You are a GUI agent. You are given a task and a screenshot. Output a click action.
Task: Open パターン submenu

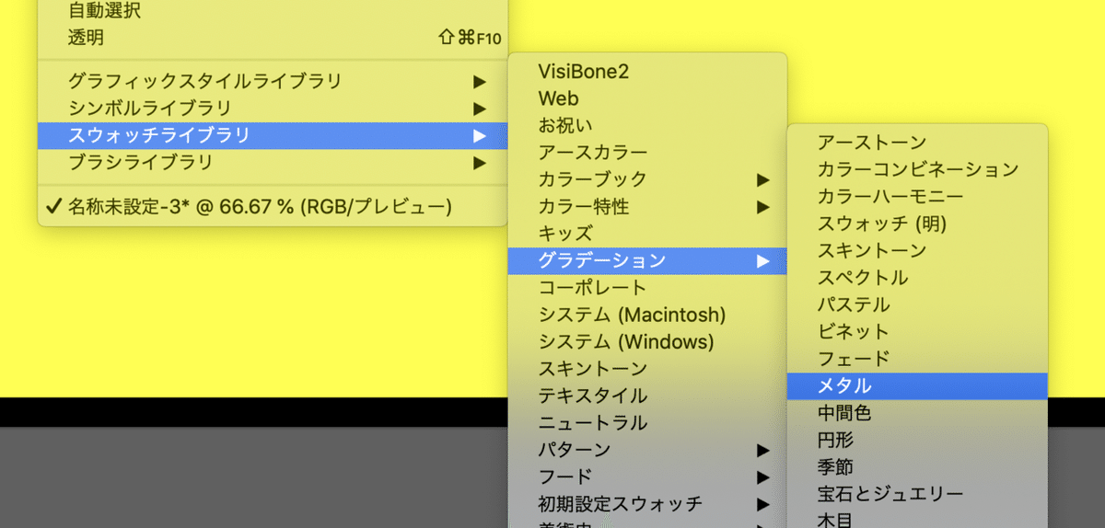[x=647, y=451]
